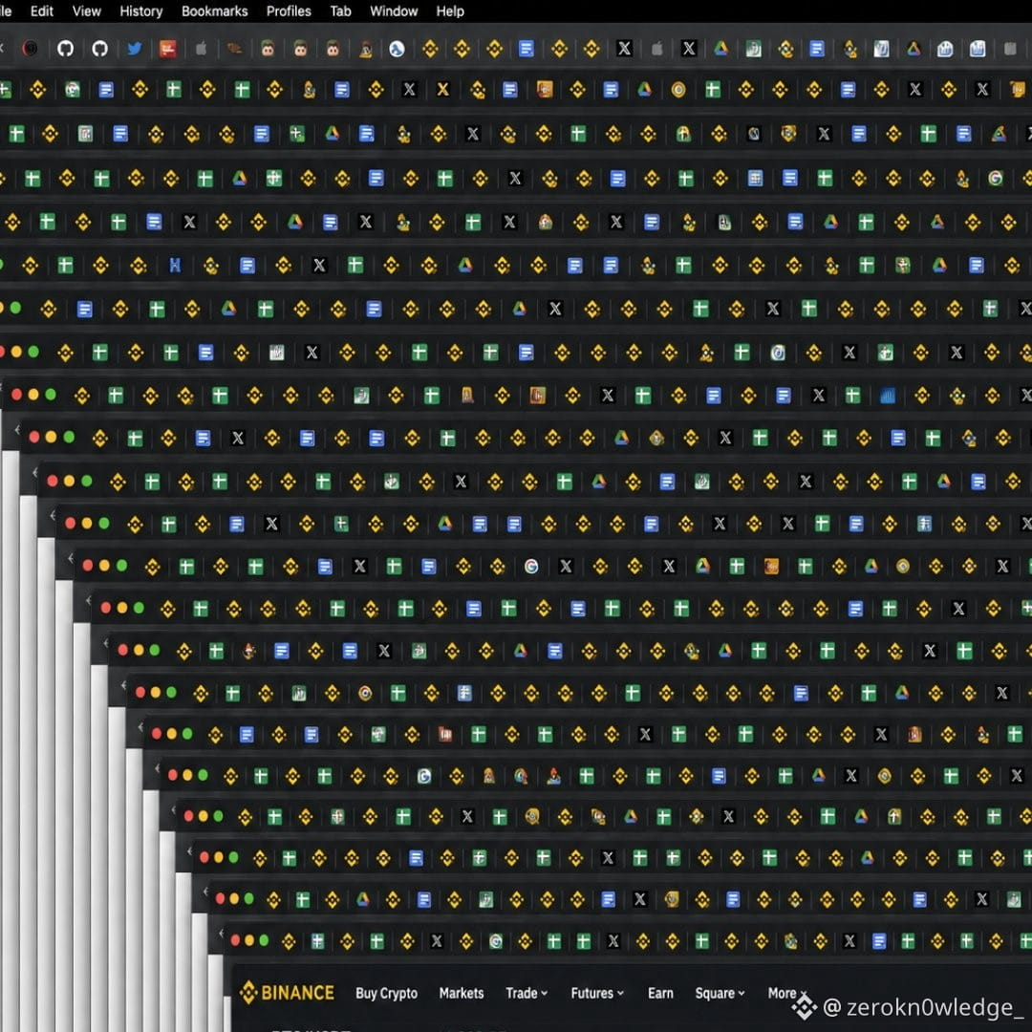Select the blue Docs tab in frontmost Binance window

click(x=879, y=941)
